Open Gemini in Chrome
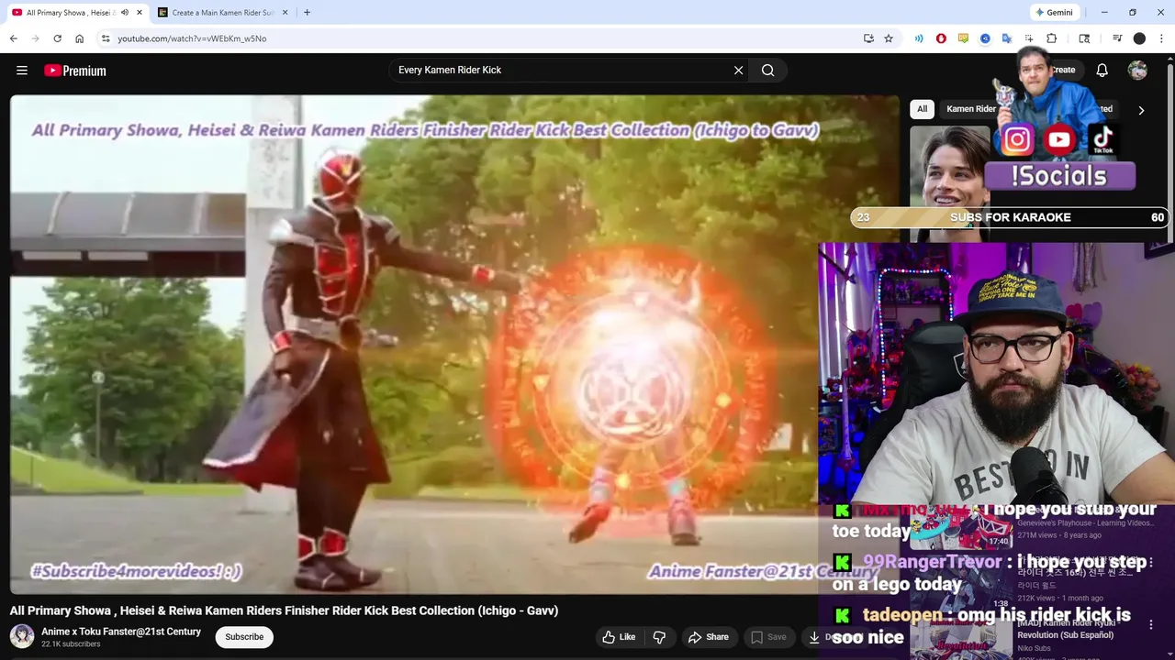The width and height of the screenshot is (1175, 660). (x=1054, y=13)
